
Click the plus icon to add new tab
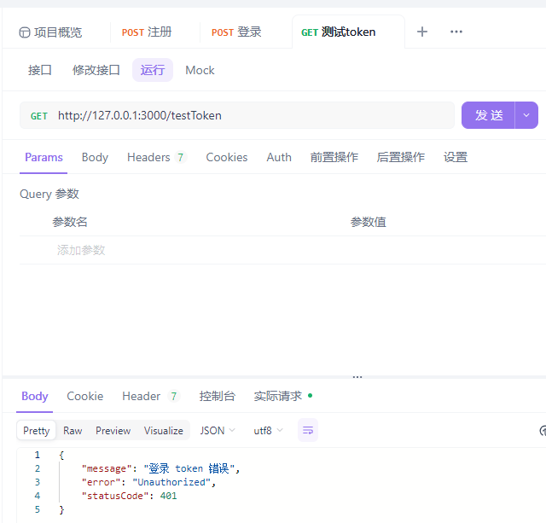[x=422, y=32]
